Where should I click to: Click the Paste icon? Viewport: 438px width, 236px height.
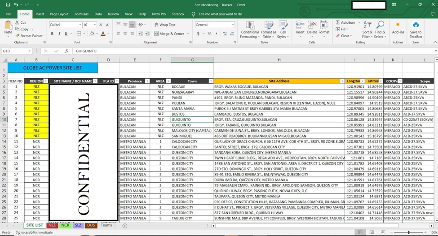pos(8,26)
